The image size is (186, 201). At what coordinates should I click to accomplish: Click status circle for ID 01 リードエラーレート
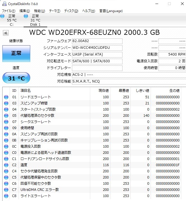coord(6,97)
